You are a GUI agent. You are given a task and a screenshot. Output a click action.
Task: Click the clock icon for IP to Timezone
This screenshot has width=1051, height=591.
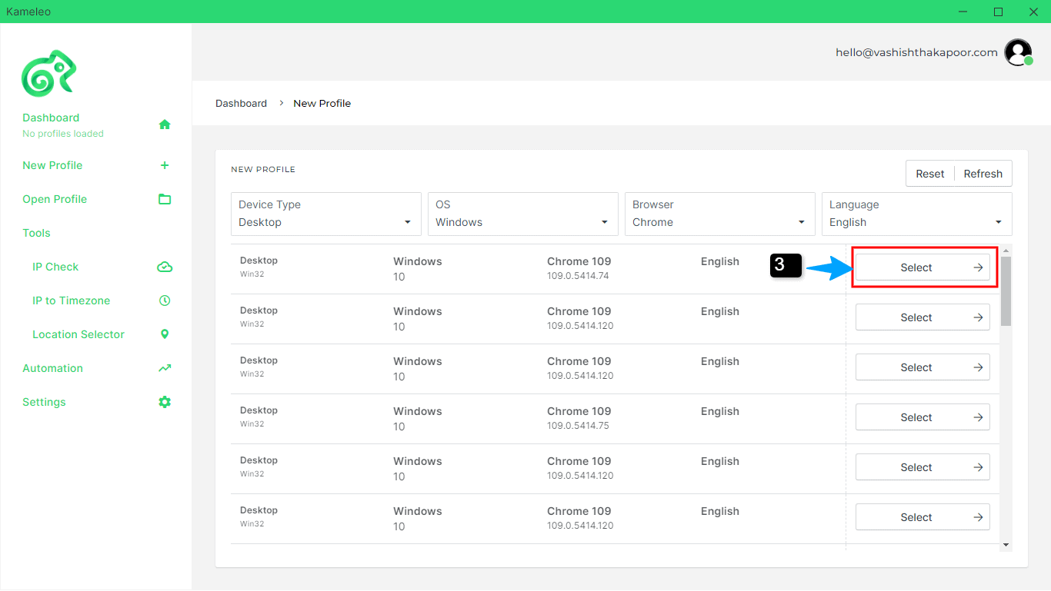tap(165, 300)
